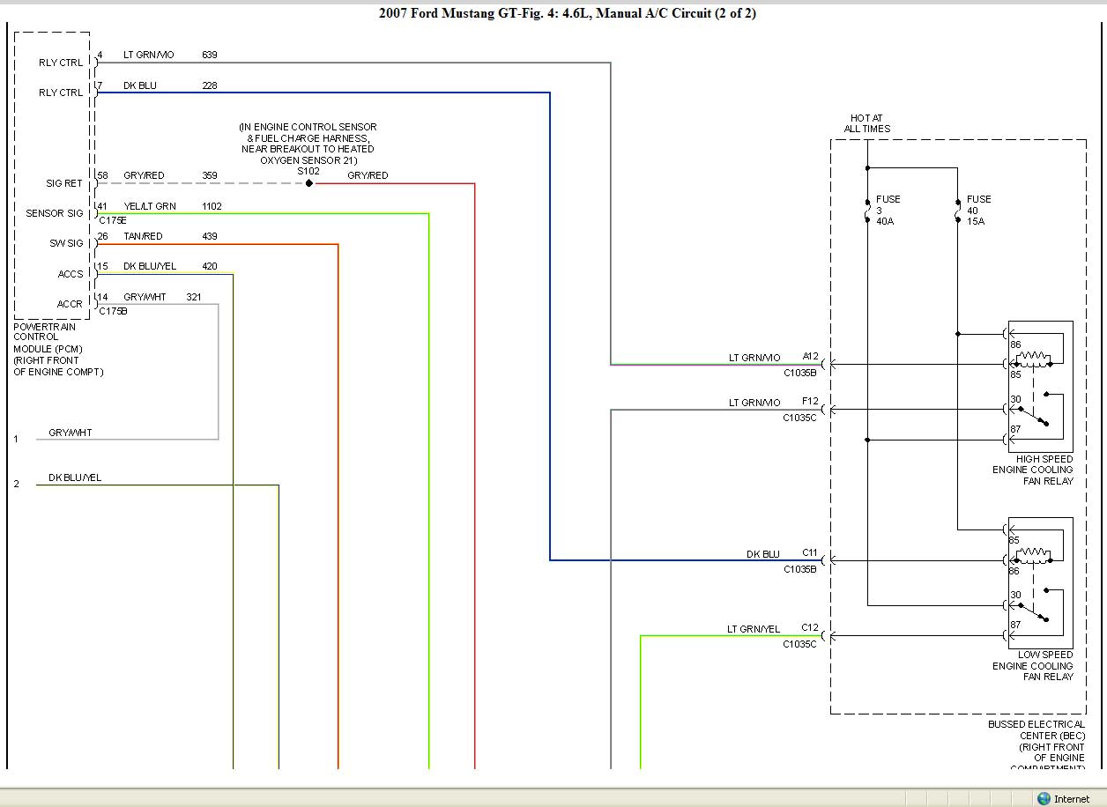Click C1035B under terminal A12
Image resolution: width=1107 pixels, height=807 pixels.
[x=800, y=373]
